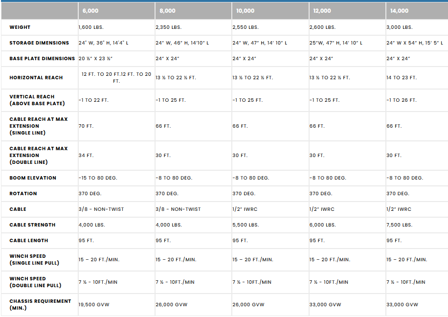448x317 pixels.
Task: Select the 8,000 column header
Action: tap(168, 11)
